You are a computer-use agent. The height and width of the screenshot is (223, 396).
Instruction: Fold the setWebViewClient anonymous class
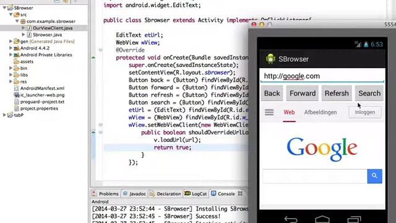[x=100, y=125]
